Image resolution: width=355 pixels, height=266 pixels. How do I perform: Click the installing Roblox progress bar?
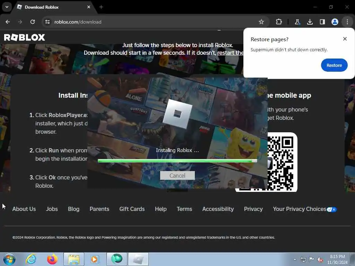(177, 161)
